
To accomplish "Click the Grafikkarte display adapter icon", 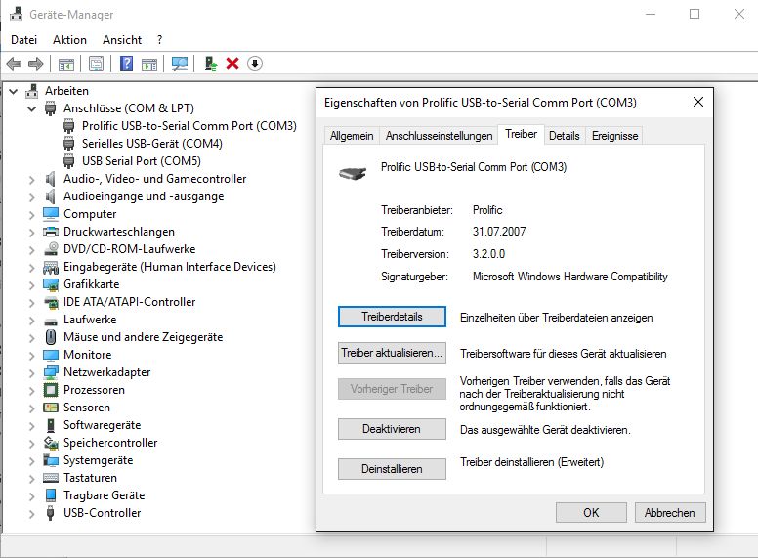I will [50, 284].
